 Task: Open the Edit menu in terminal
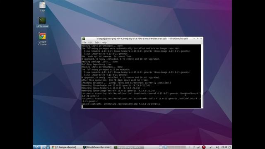click(90, 43)
